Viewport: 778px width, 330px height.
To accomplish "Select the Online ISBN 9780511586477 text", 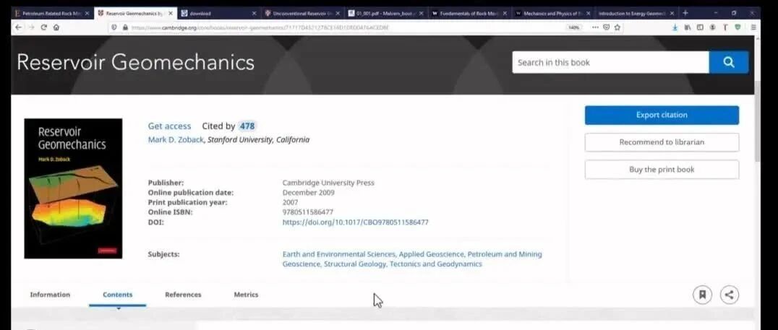I will [307, 212].
